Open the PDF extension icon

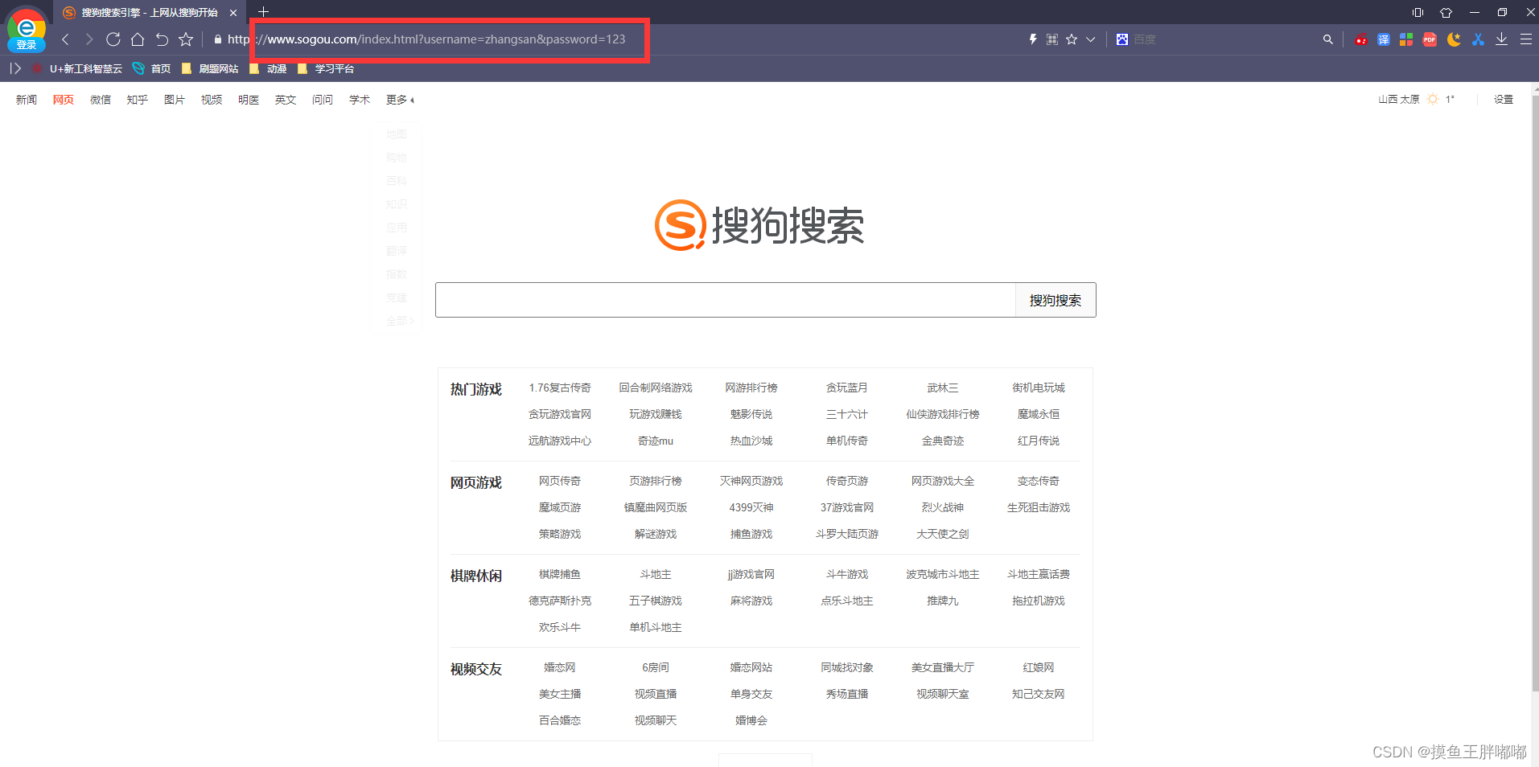[x=1430, y=39]
